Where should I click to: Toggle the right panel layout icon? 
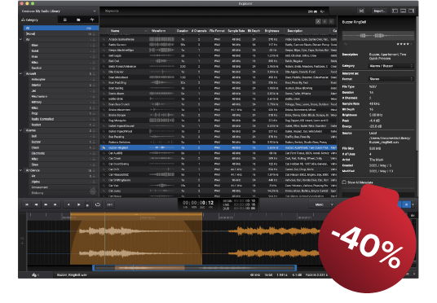pyautogui.click(x=412, y=11)
